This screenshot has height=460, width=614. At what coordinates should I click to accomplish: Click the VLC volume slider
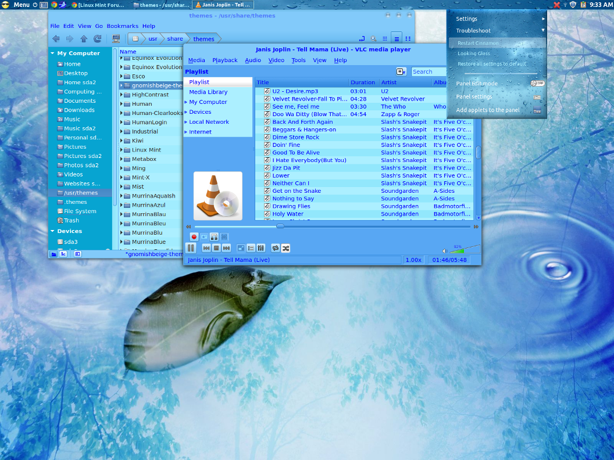(465, 249)
